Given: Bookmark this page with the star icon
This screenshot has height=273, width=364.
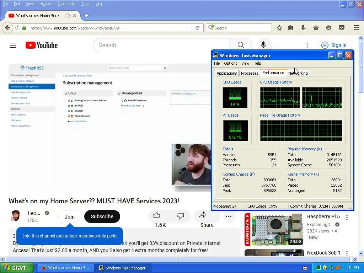Looking at the screenshot, I should (x=279, y=28).
